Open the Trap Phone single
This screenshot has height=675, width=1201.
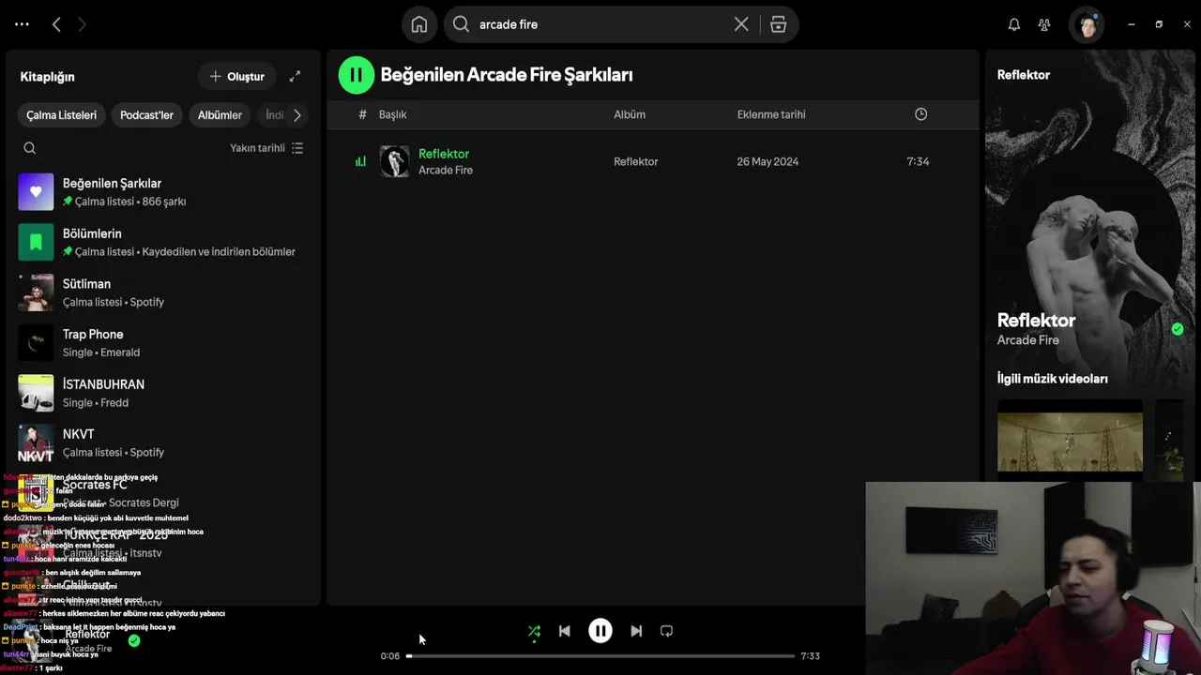pos(162,342)
